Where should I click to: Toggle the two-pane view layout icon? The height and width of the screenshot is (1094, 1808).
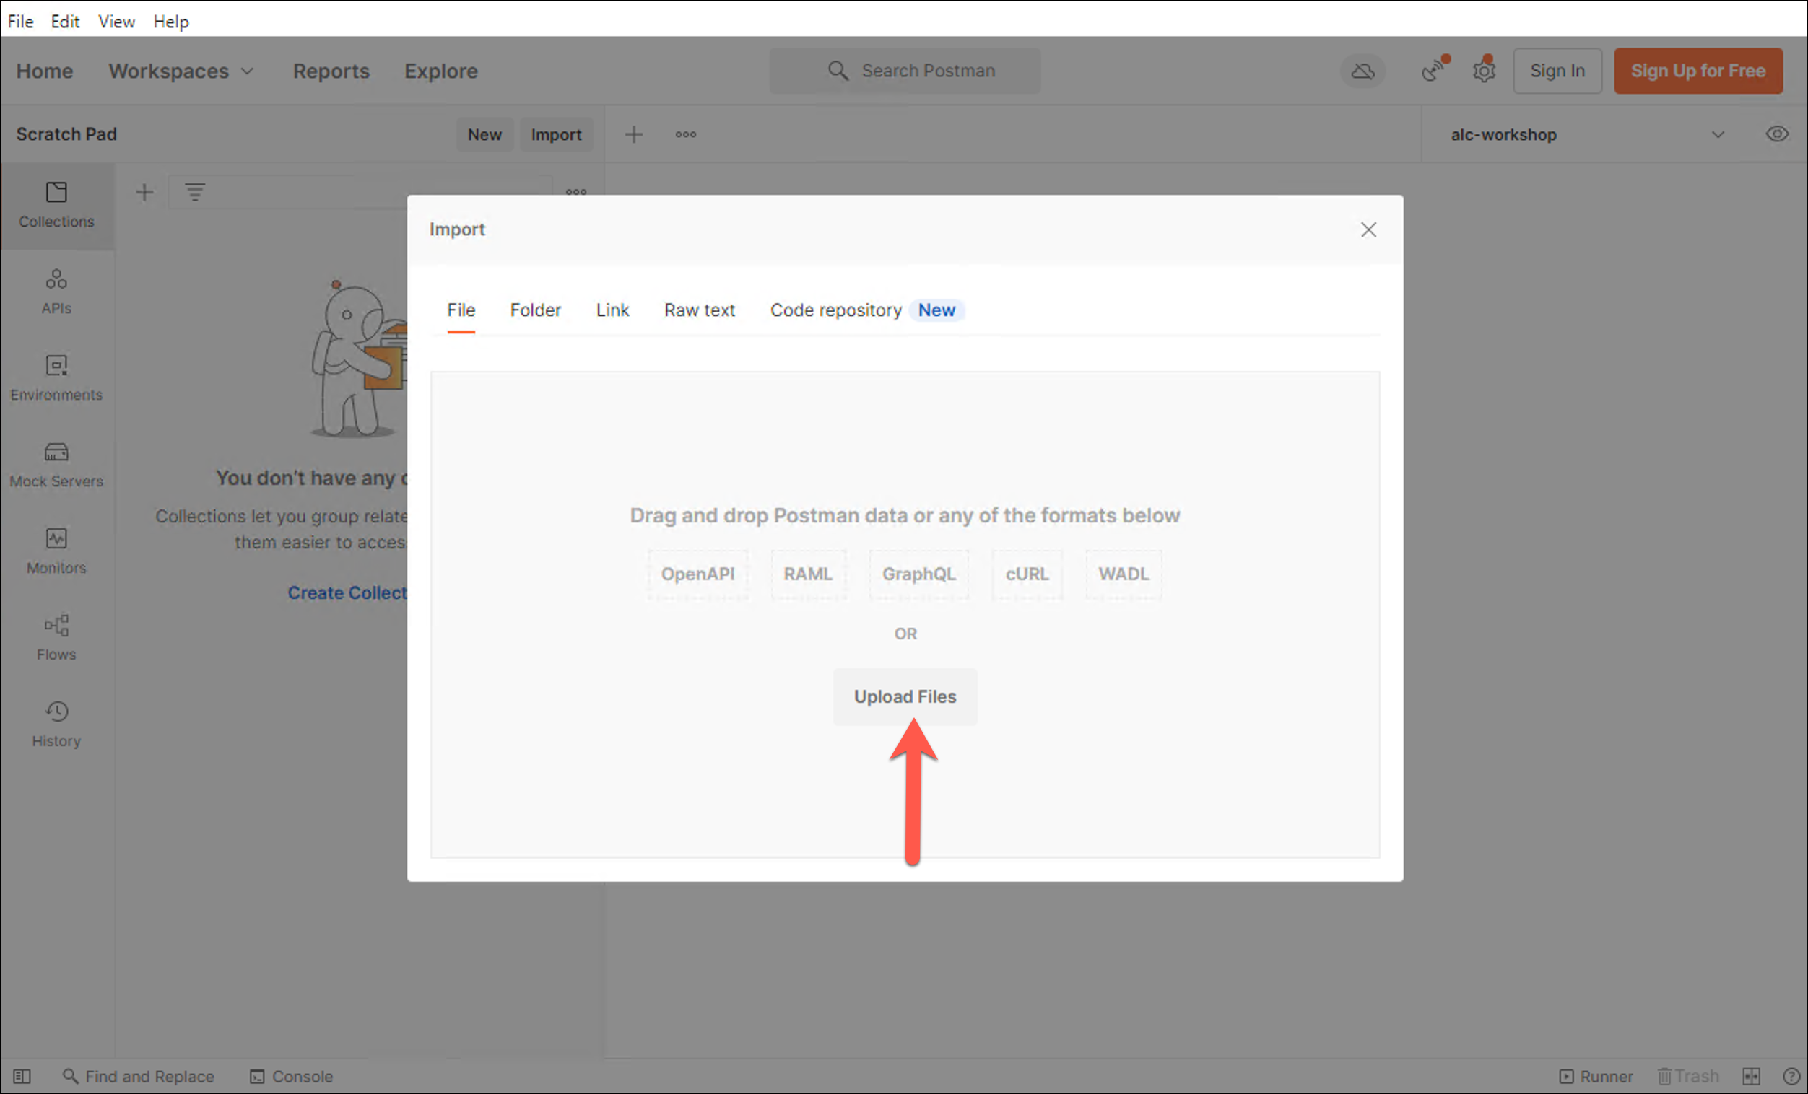1751,1076
